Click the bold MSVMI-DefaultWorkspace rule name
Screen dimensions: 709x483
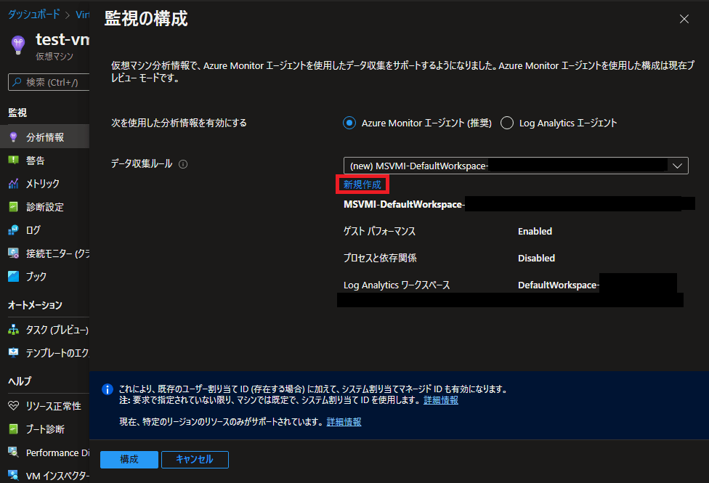coord(404,204)
